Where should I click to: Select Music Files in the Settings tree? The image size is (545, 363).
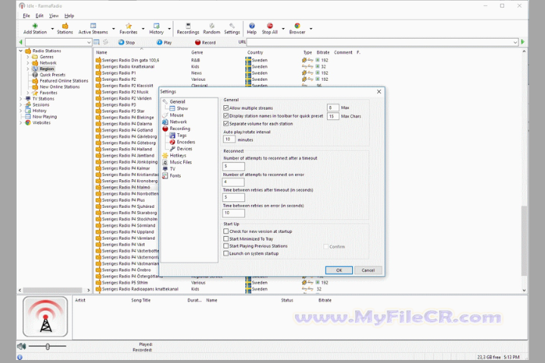pos(180,163)
